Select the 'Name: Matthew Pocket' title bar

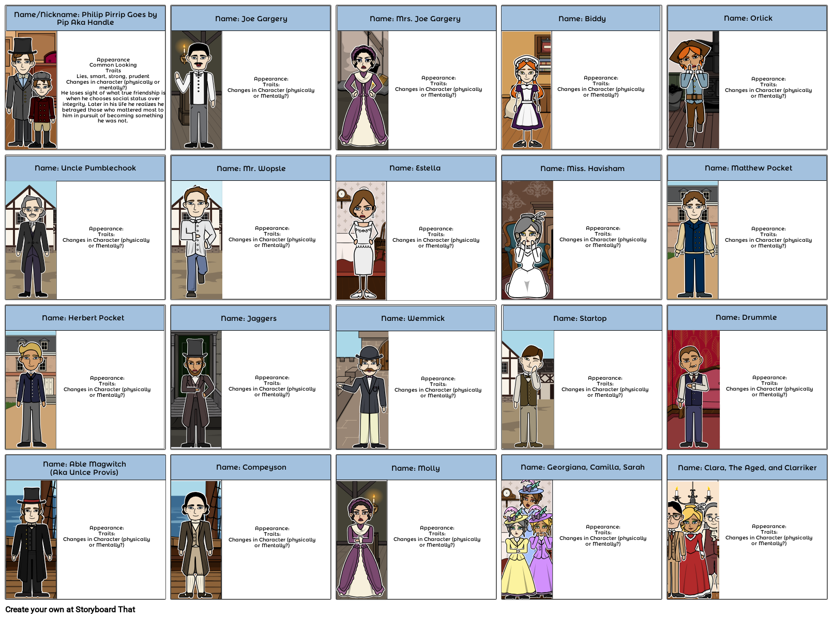click(x=748, y=168)
